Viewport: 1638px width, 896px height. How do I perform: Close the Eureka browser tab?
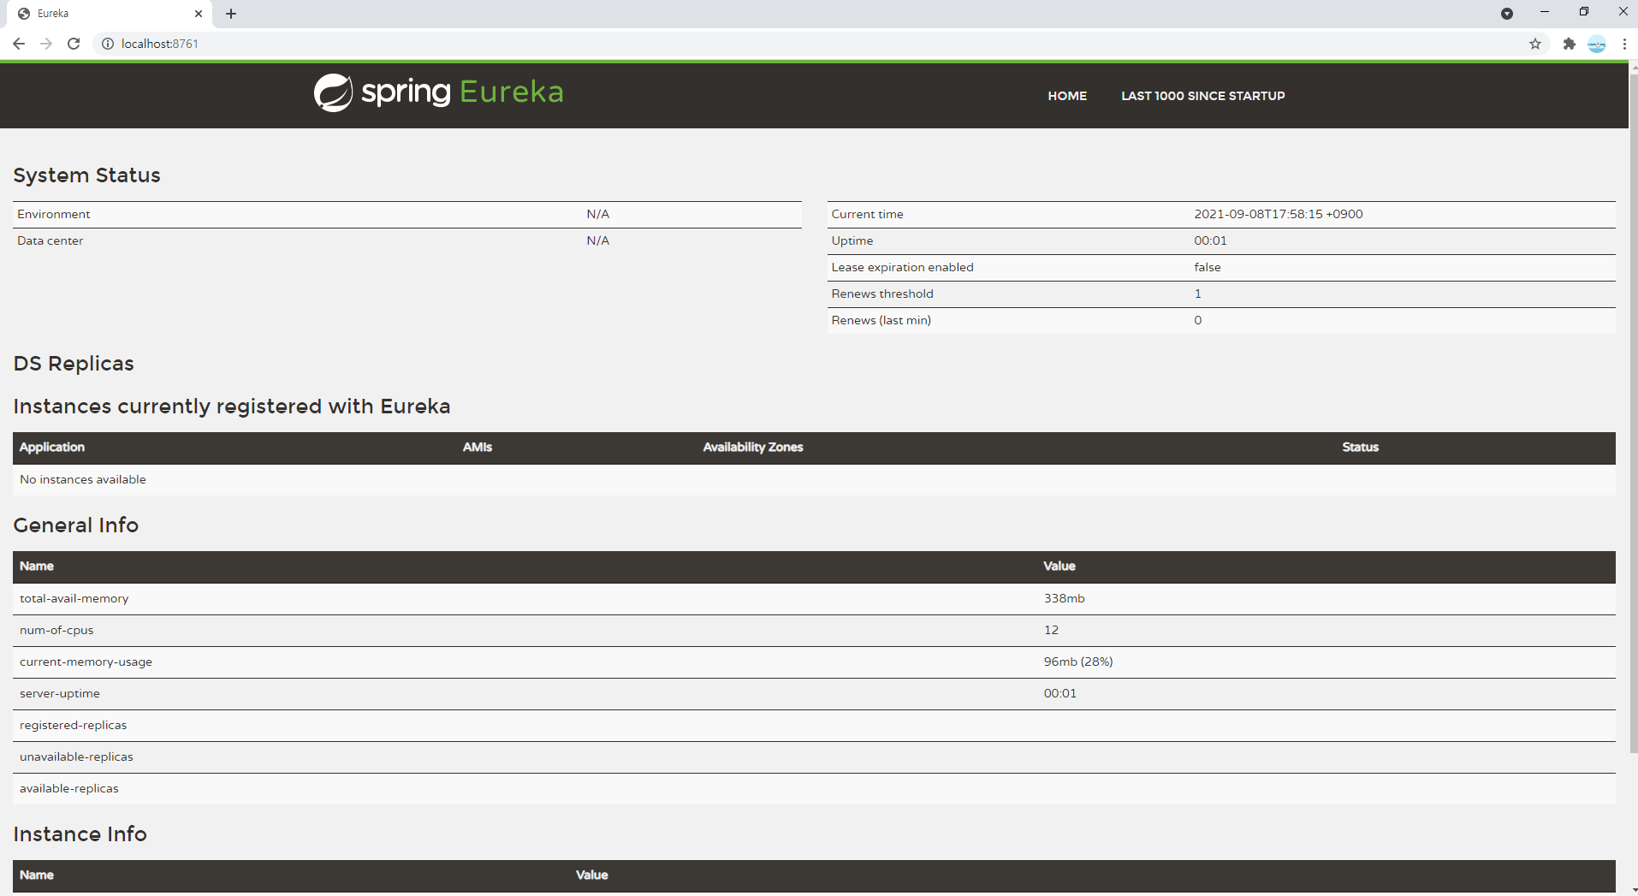pos(199,14)
